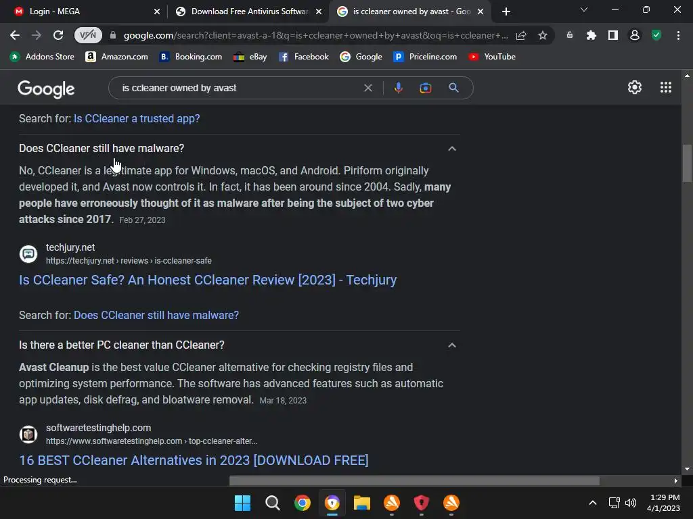Open the Google bookmark

click(361, 57)
